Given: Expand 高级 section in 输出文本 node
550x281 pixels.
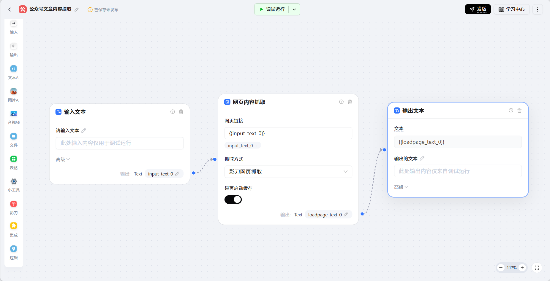Looking at the screenshot, I should tap(401, 187).
